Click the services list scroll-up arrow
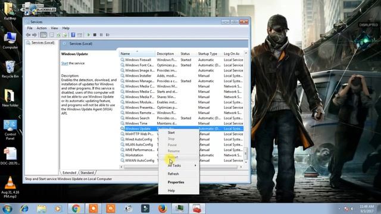The height and width of the screenshot is (214, 381). click(246, 53)
